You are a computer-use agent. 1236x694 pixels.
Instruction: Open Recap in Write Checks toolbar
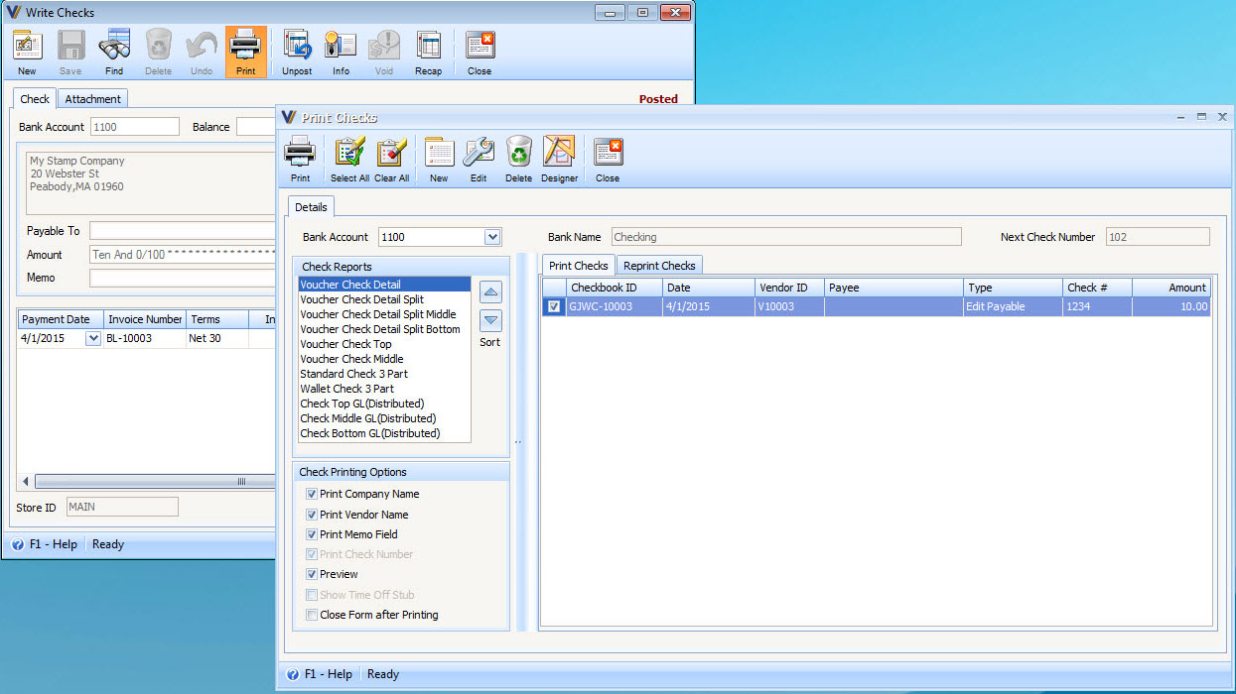(428, 53)
